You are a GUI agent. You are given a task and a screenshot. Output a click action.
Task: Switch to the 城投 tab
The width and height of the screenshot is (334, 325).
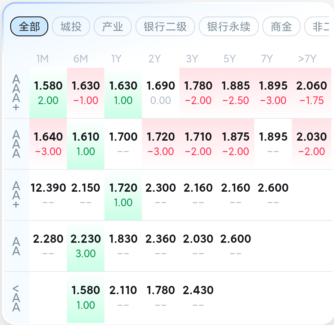coord(71,27)
